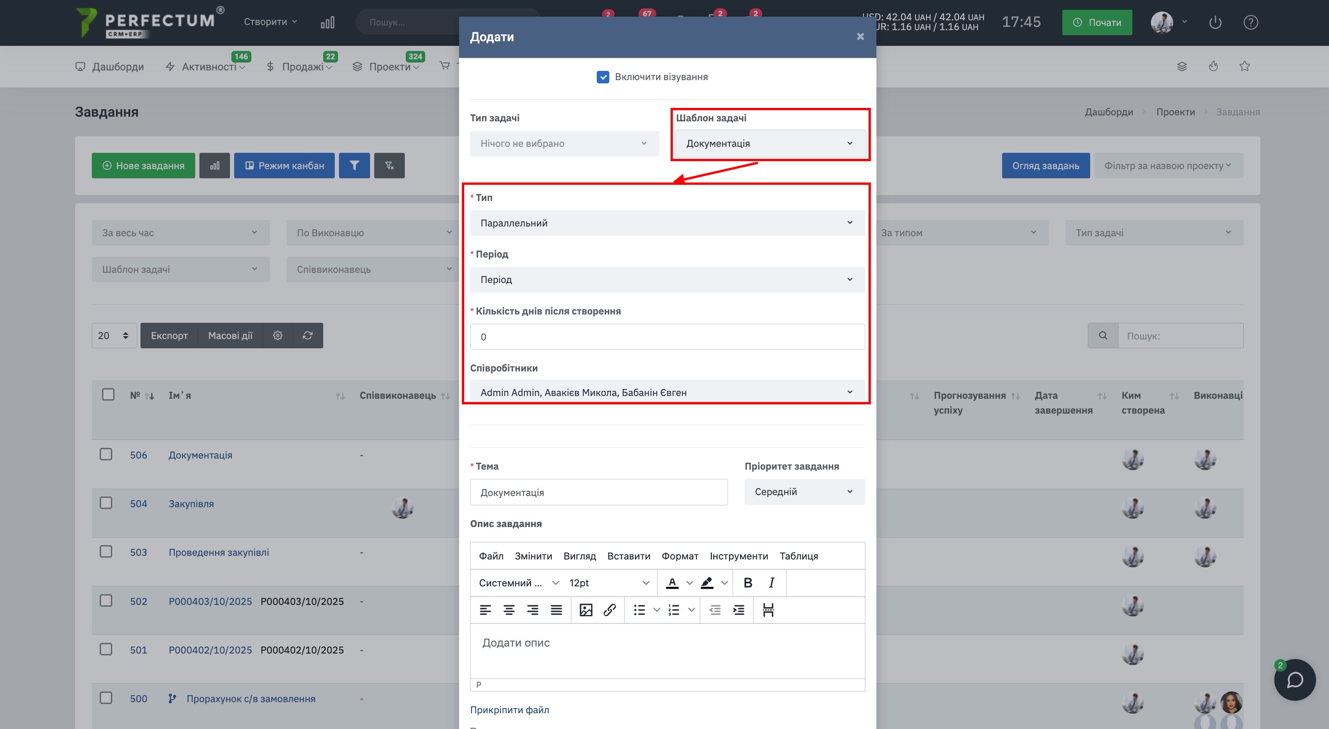Click the insert link icon in editor
Image resolution: width=1329 pixels, height=729 pixels.
click(x=609, y=610)
